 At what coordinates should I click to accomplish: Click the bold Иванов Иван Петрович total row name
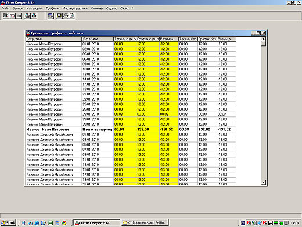(53, 129)
